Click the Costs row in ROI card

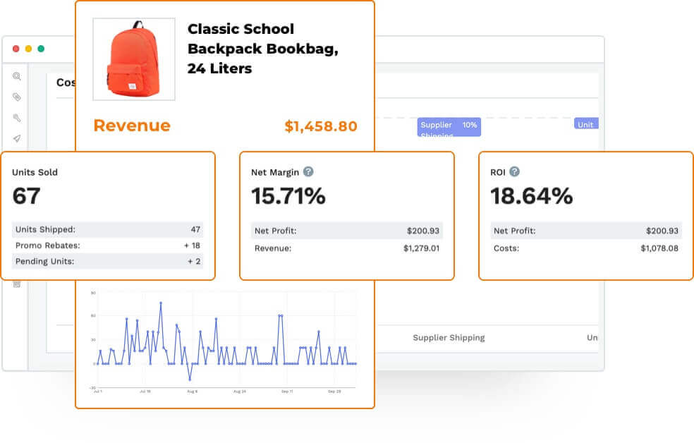coord(586,248)
